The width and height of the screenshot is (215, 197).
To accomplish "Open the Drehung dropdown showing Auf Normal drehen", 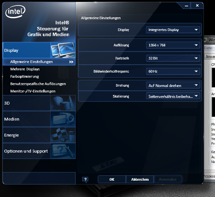I will pyautogui.click(x=173, y=85).
